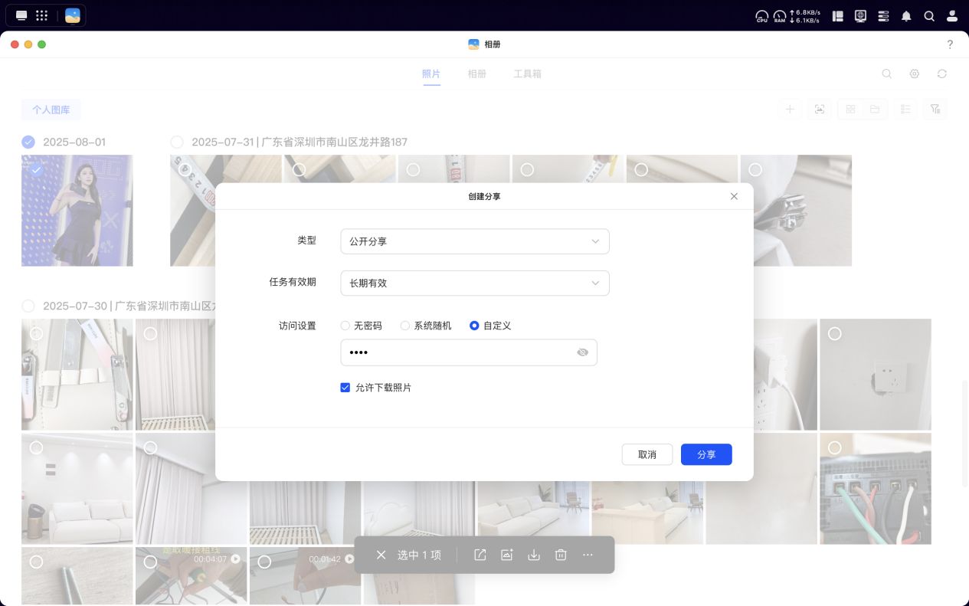
Task: Click the 分享 button
Action: point(705,454)
